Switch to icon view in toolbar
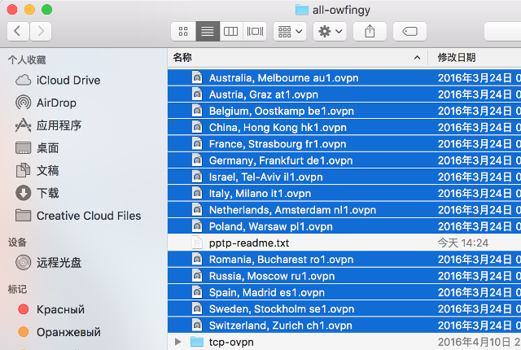This screenshot has height=350, width=521. tap(183, 31)
